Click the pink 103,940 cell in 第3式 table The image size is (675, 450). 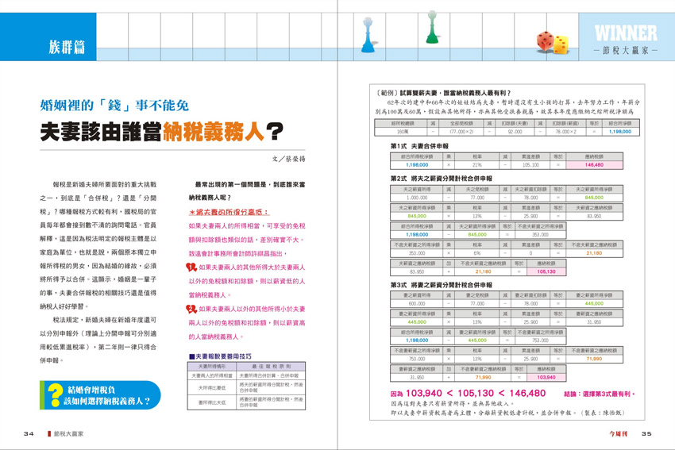546,377
